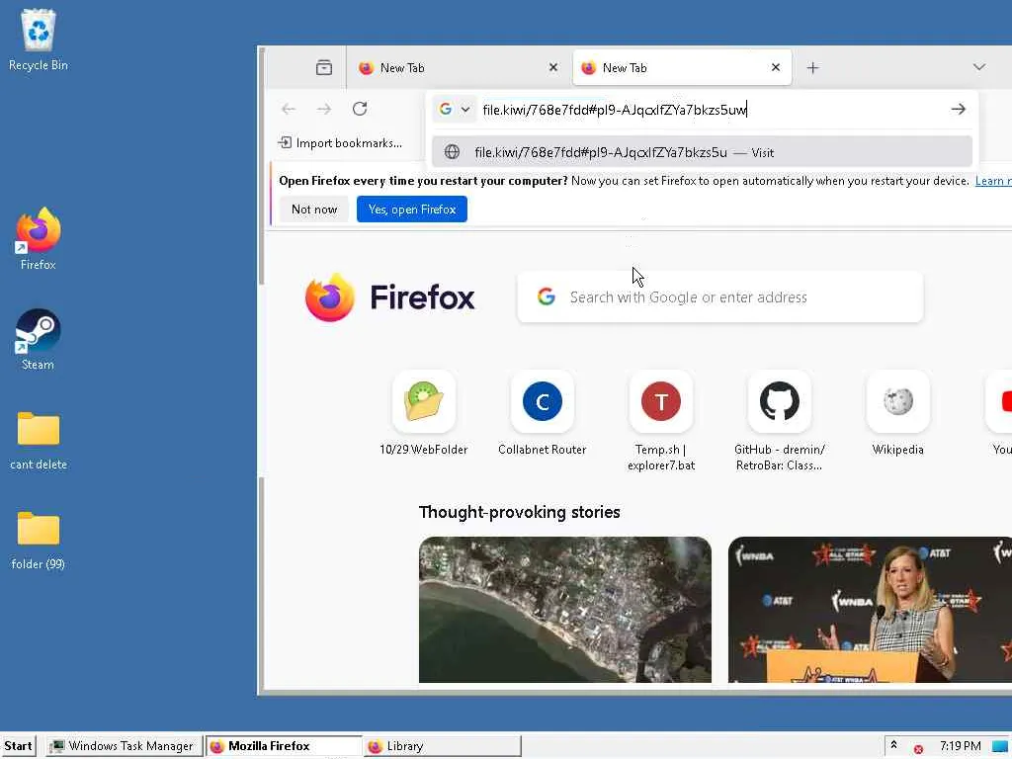Image resolution: width=1012 pixels, height=759 pixels.
Task: Click the browser Back arrow
Action: (289, 109)
